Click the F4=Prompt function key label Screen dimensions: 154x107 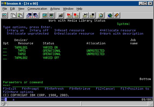[x=30, y=89]
